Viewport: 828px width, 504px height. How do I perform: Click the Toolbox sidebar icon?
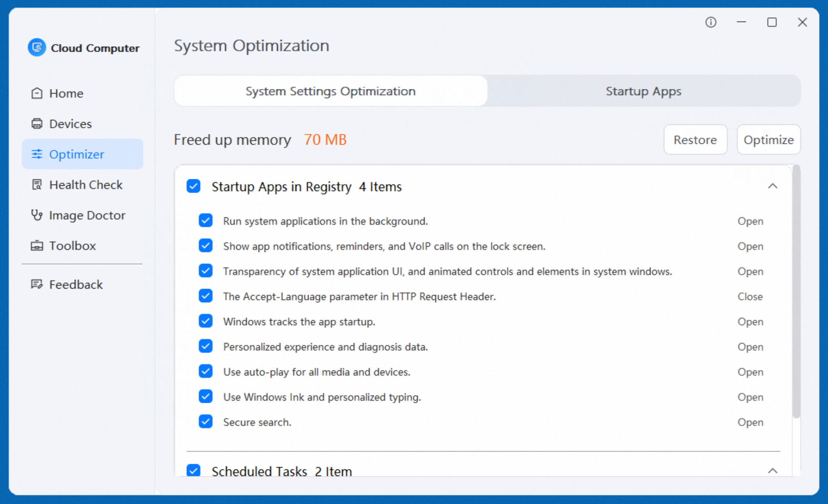(37, 245)
